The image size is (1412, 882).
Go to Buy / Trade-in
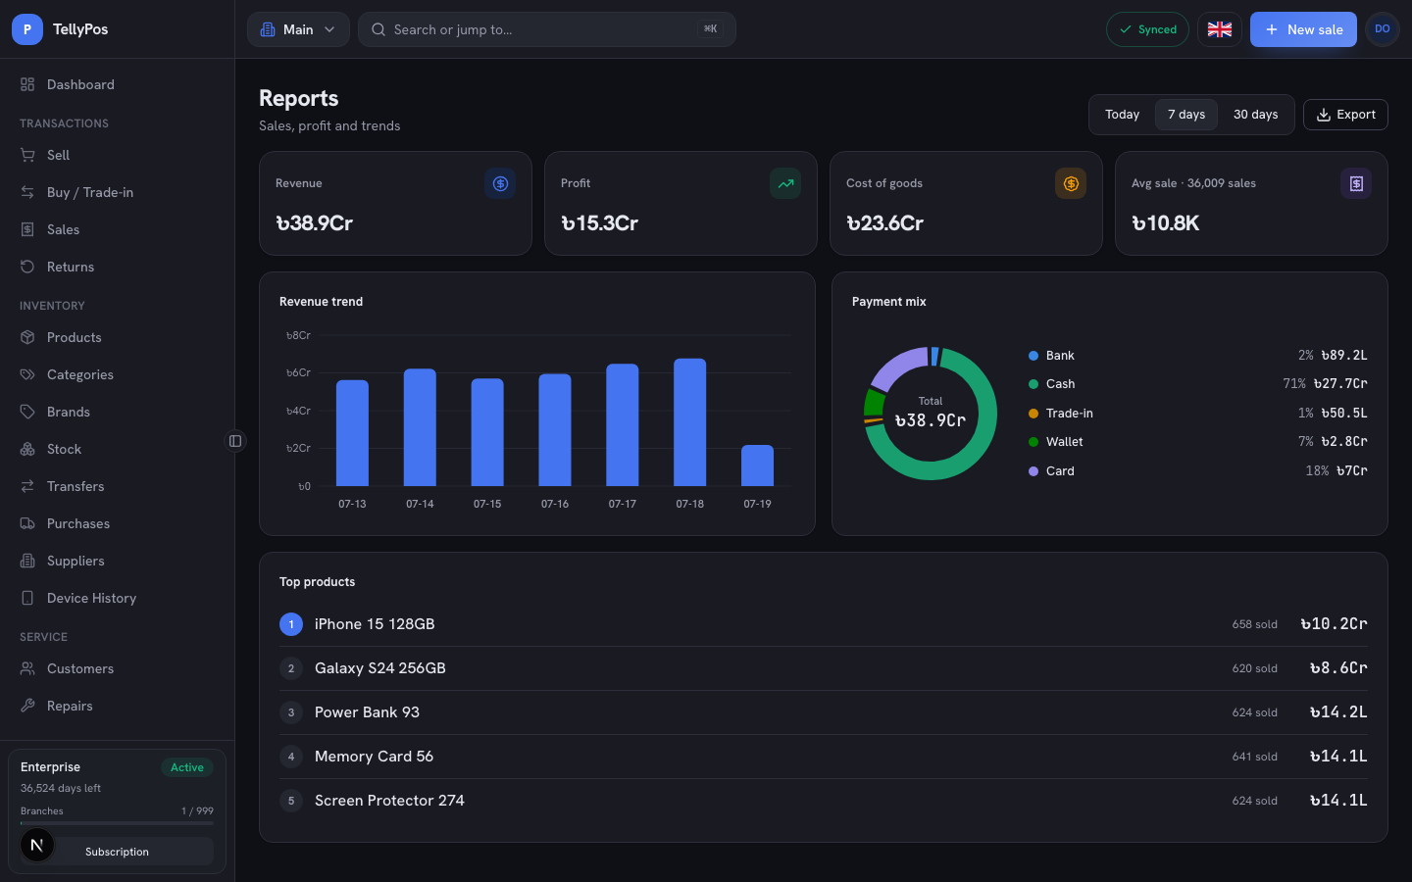click(x=117, y=192)
